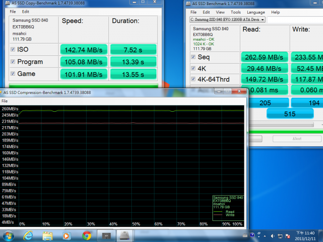Screen dimensions: 323x242
Task: Click the 105.08 MB/s Program speed result
Action: pyautogui.click(x=84, y=62)
